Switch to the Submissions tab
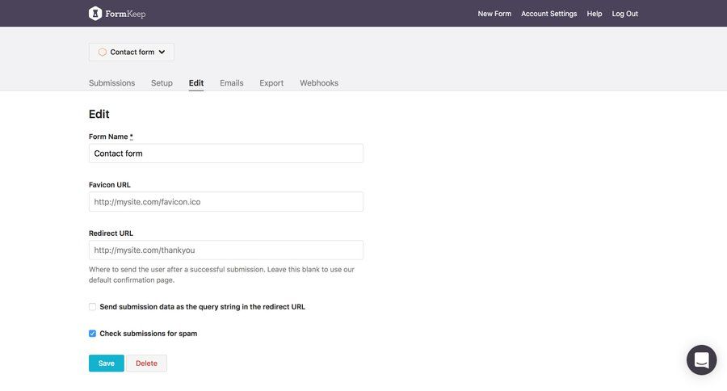Viewport: 727px width, 391px height. (111, 83)
